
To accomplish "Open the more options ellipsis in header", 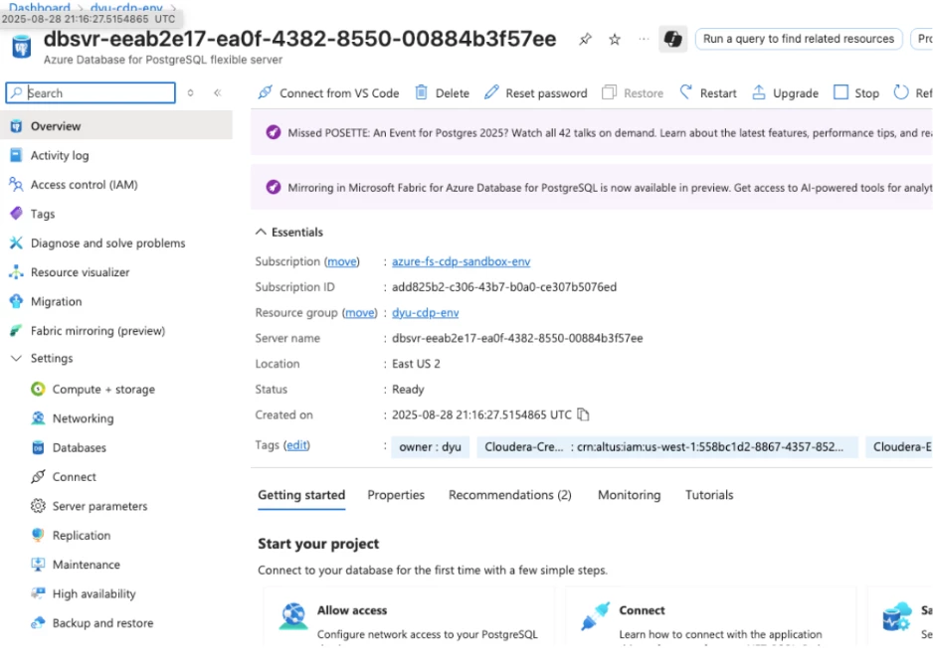I will tap(644, 39).
